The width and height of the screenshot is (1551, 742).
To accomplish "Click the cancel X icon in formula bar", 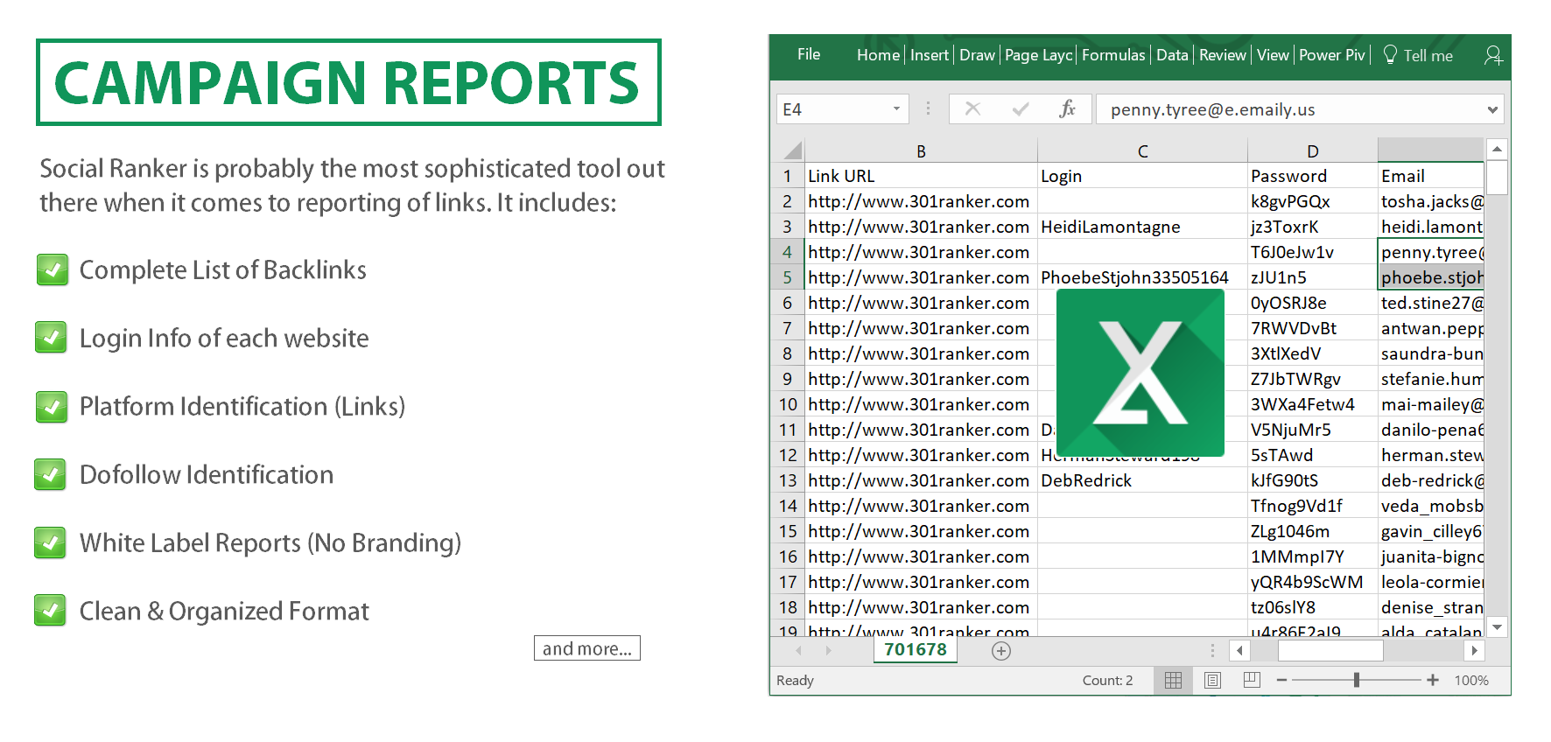I will click(972, 109).
